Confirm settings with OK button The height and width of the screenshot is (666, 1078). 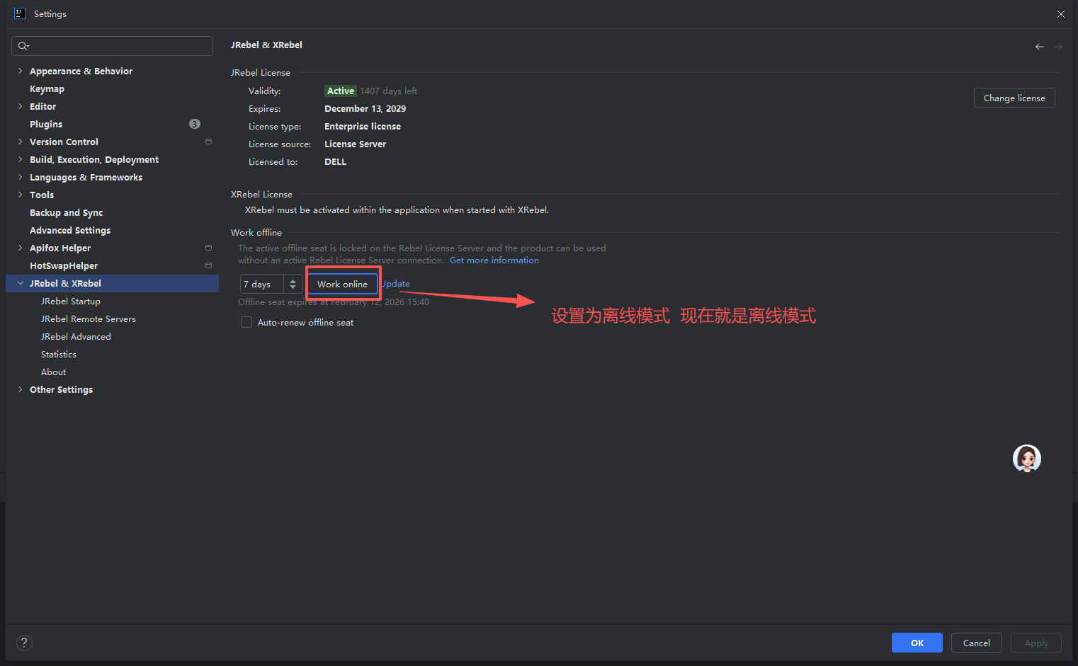[x=917, y=643]
